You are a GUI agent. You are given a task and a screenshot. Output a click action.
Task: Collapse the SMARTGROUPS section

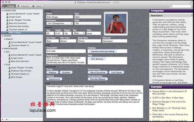[2, 49]
